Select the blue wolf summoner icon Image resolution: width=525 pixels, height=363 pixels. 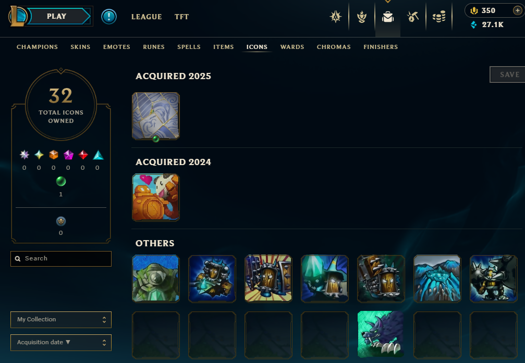click(381, 334)
